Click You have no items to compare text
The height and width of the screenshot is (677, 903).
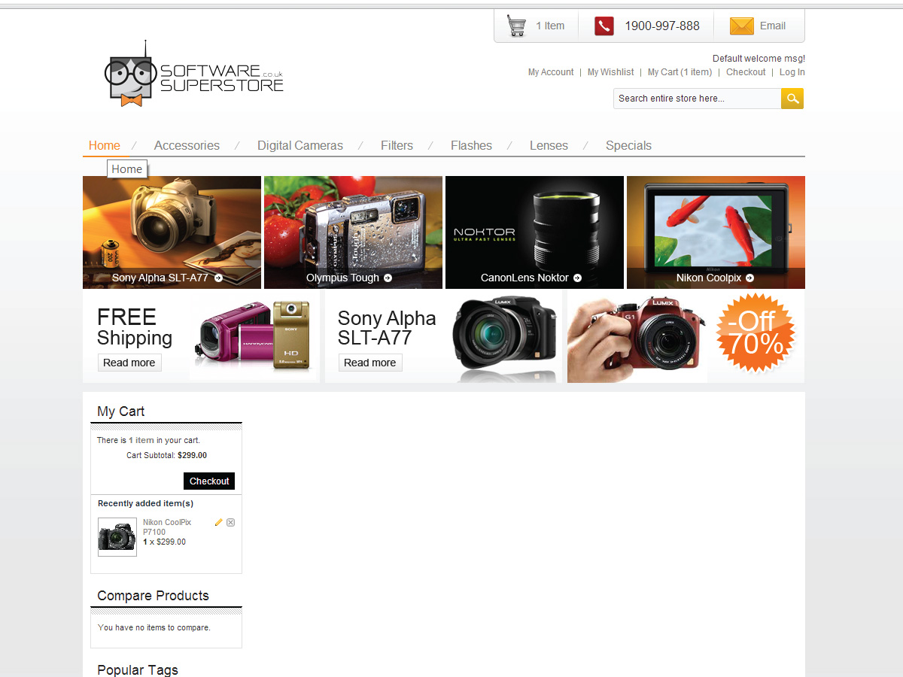154,627
